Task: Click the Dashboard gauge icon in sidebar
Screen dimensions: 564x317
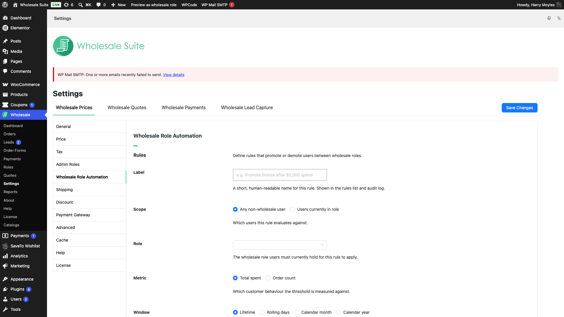Action: pyautogui.click(x=5, y=18)
